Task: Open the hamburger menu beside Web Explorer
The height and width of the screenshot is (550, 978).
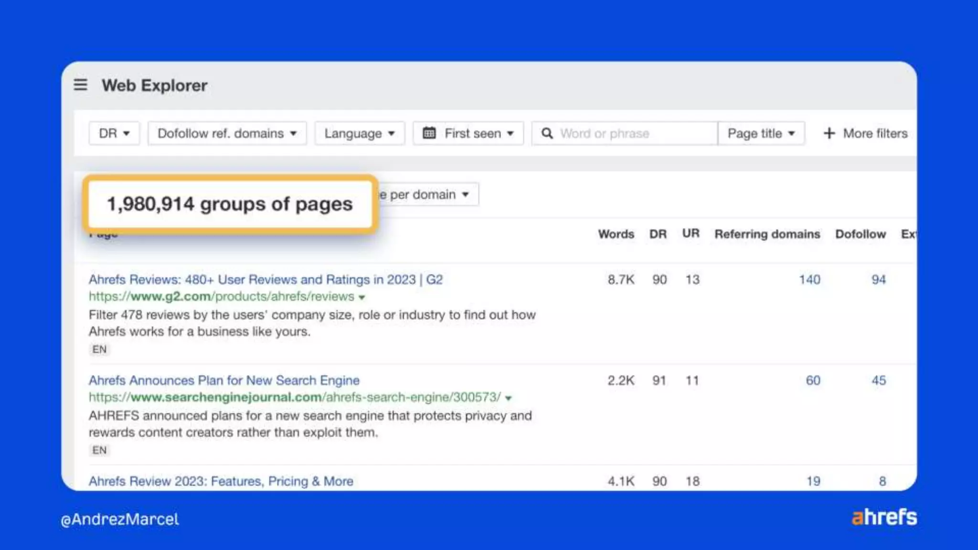Action: (x=80, y=85)
